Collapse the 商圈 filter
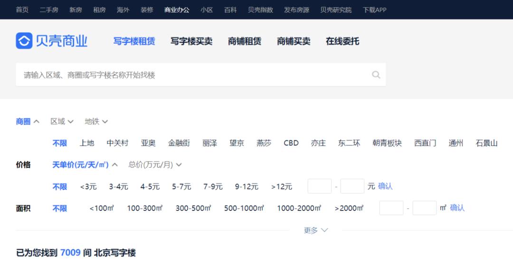This screenshot has height=267, width=513. (x=28, y=122)
